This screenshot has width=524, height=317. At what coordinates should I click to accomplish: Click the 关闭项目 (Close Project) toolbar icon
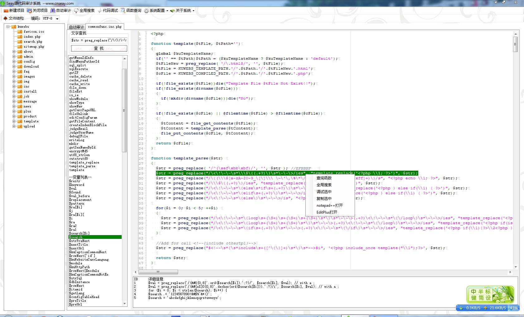[x=29, y=11]
